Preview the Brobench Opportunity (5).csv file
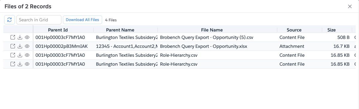 click(27, 37)
